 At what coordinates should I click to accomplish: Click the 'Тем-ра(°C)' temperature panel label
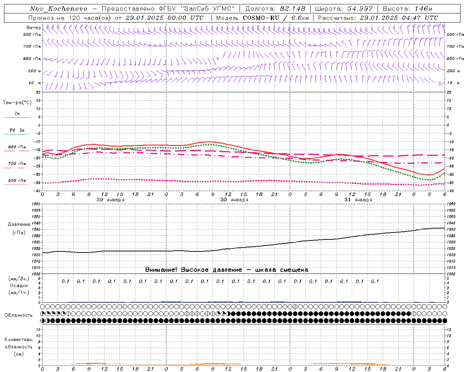pyautogui.click(x=17, y=103)
